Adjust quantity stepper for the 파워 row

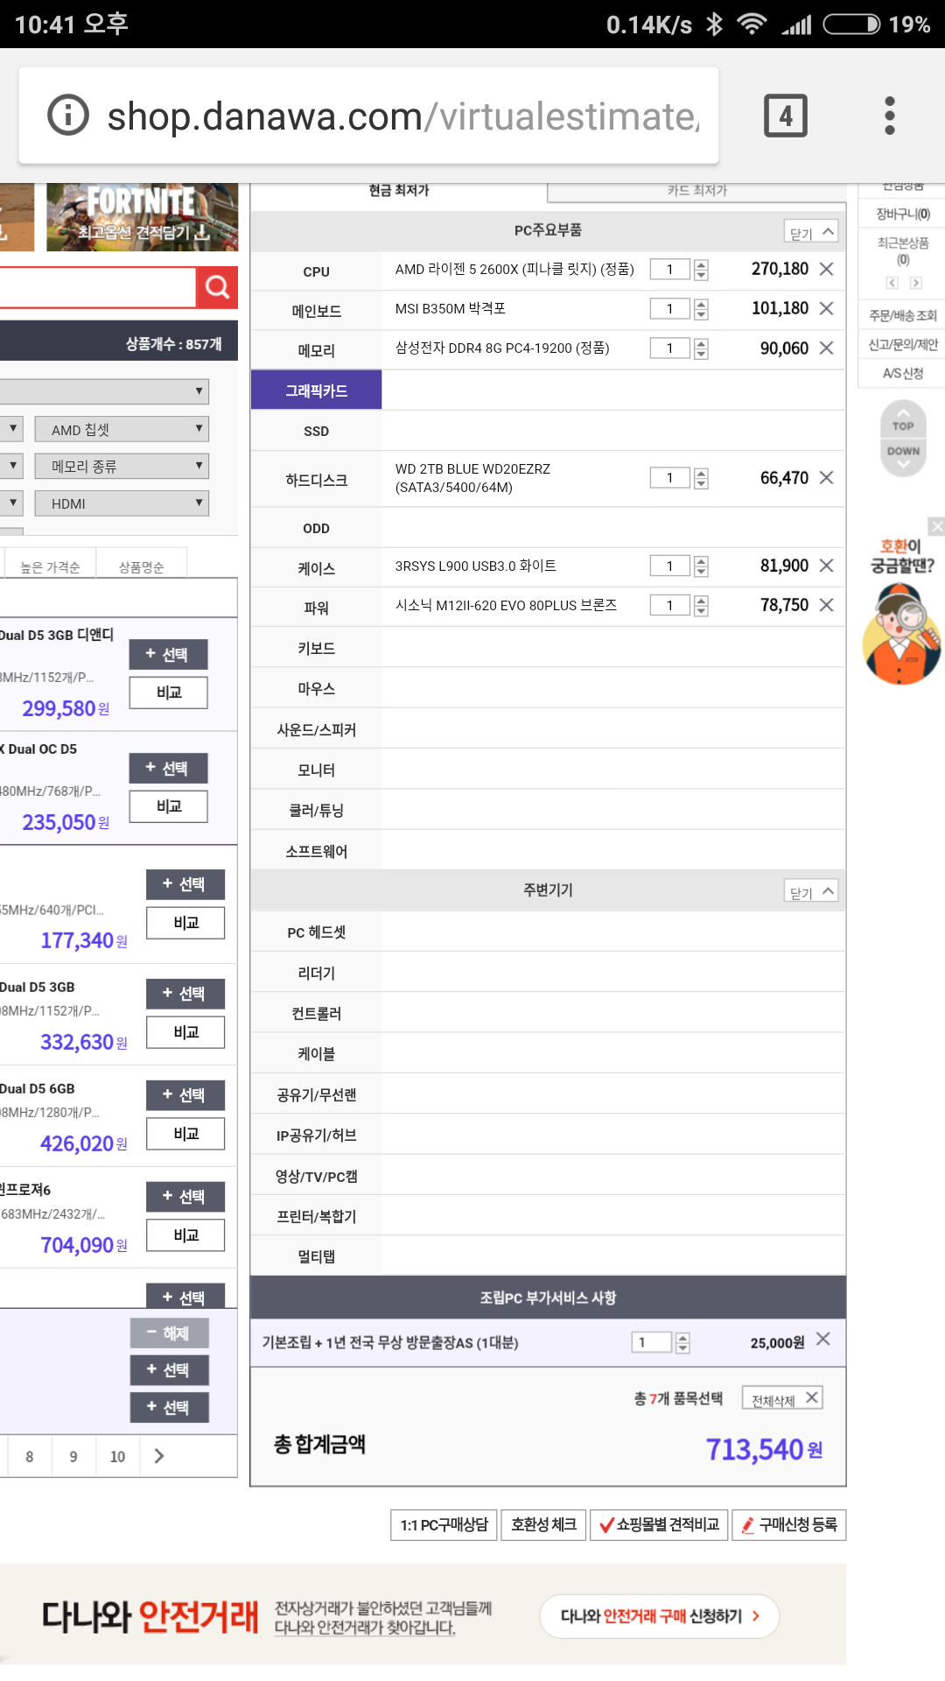point(701,606)
